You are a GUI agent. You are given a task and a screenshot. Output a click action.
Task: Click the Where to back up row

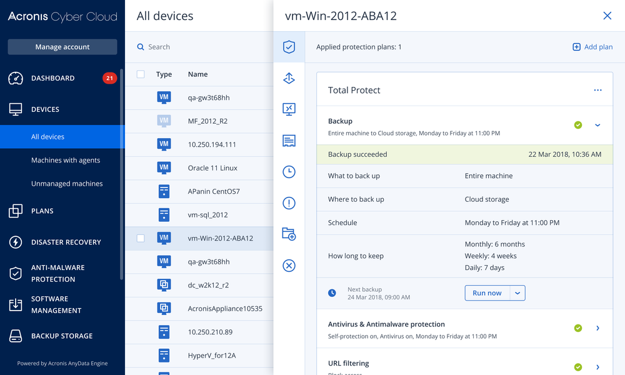pyautogui.click(x=464, y=199)
